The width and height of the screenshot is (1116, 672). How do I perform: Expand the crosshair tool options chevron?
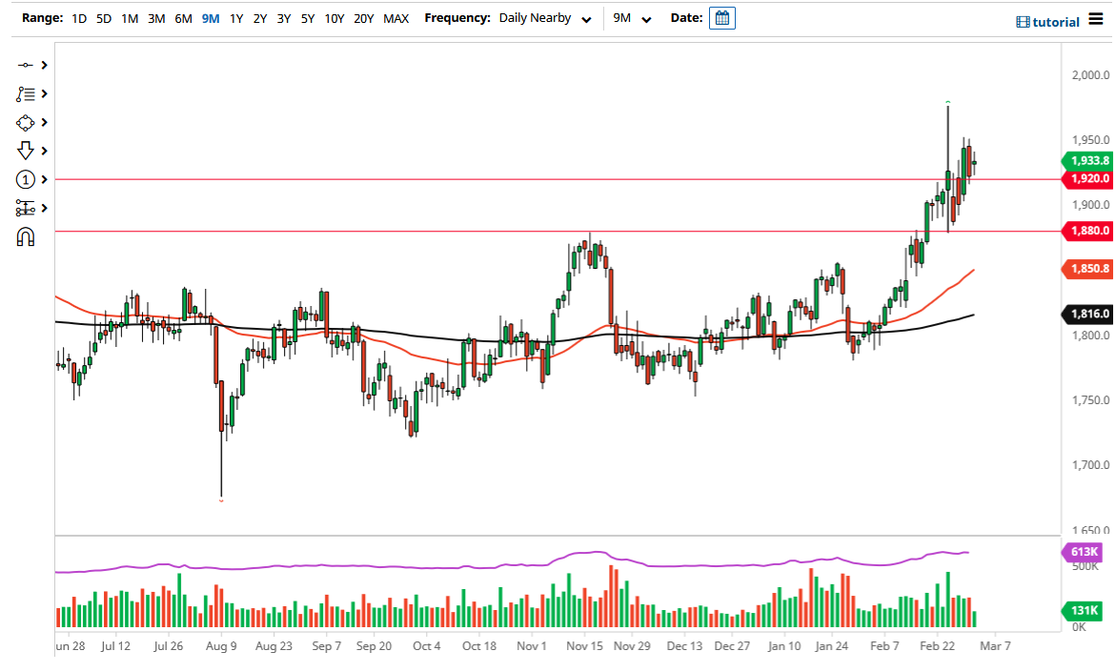point(44,65)
